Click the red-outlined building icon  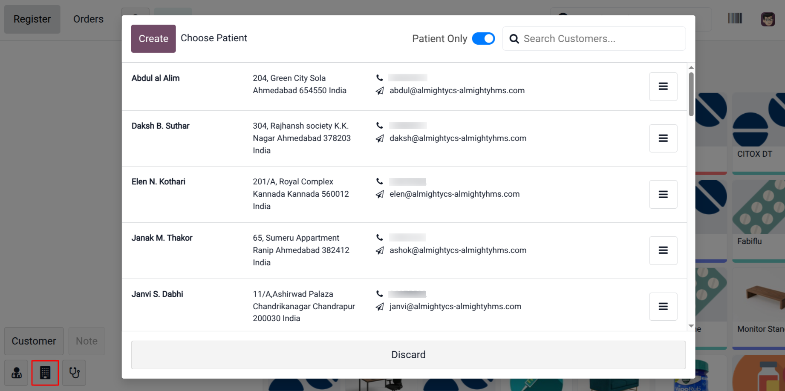click(45, 373)
